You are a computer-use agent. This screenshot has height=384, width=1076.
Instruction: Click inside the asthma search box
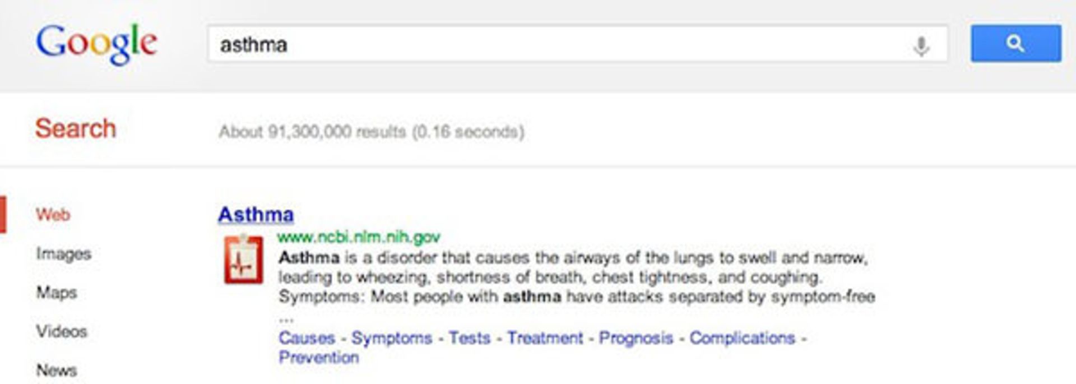[560, 44]
